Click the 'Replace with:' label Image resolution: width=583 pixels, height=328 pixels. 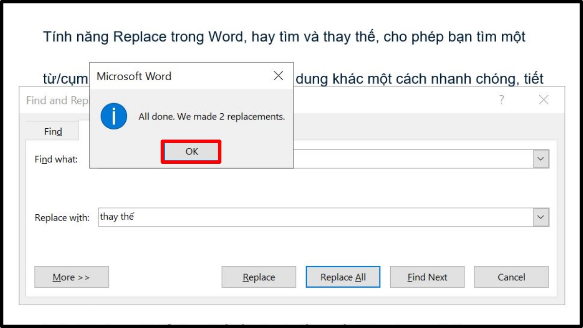[x=62, y=218]
